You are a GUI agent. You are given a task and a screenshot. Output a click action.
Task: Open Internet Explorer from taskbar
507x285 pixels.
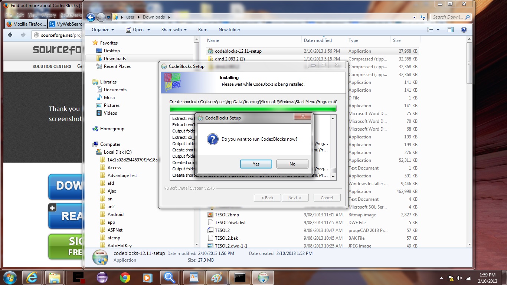pyautogui.click(x=32, y=277)
